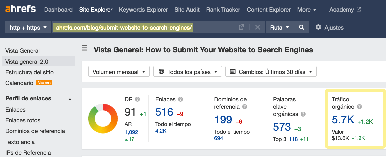
Task: Click the URL input field
Action: tap(143, 27)
